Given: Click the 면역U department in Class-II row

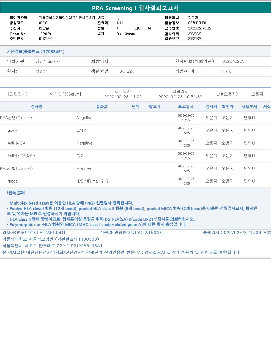Looking at the screenshot, I should pyautogui.click(x=249, y=168).
